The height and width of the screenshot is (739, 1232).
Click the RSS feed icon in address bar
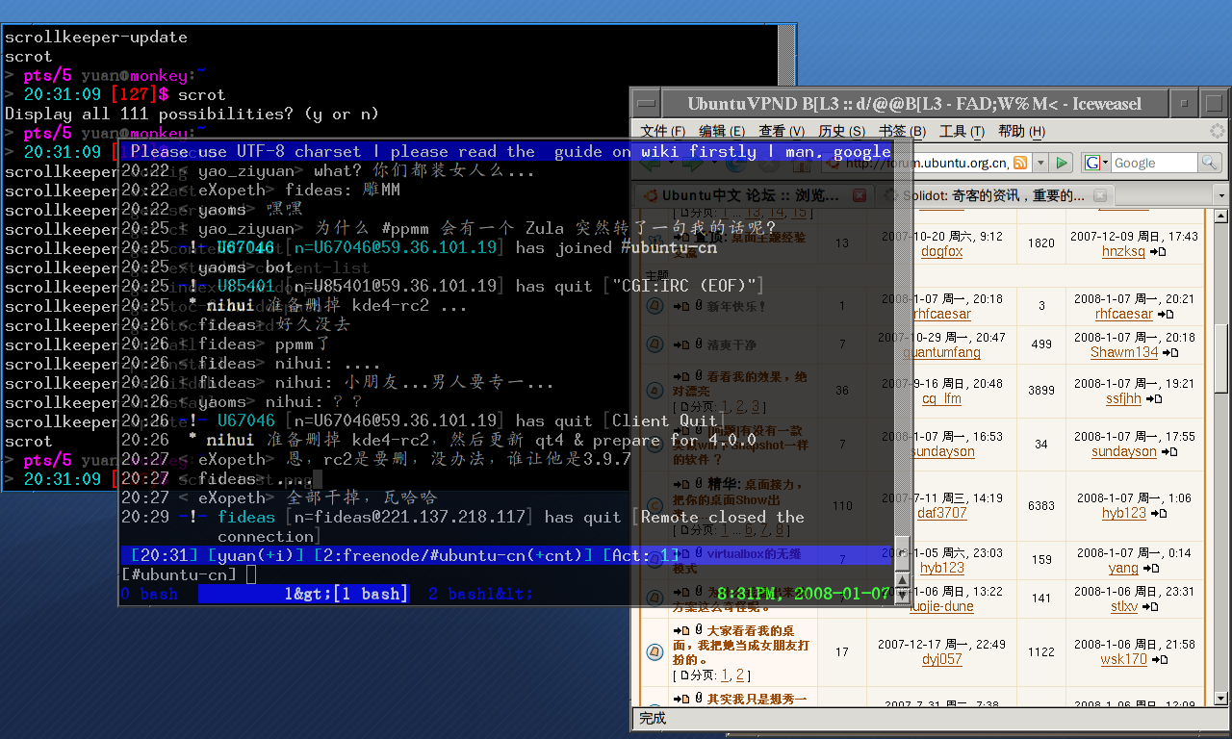tap(1020, 163)
